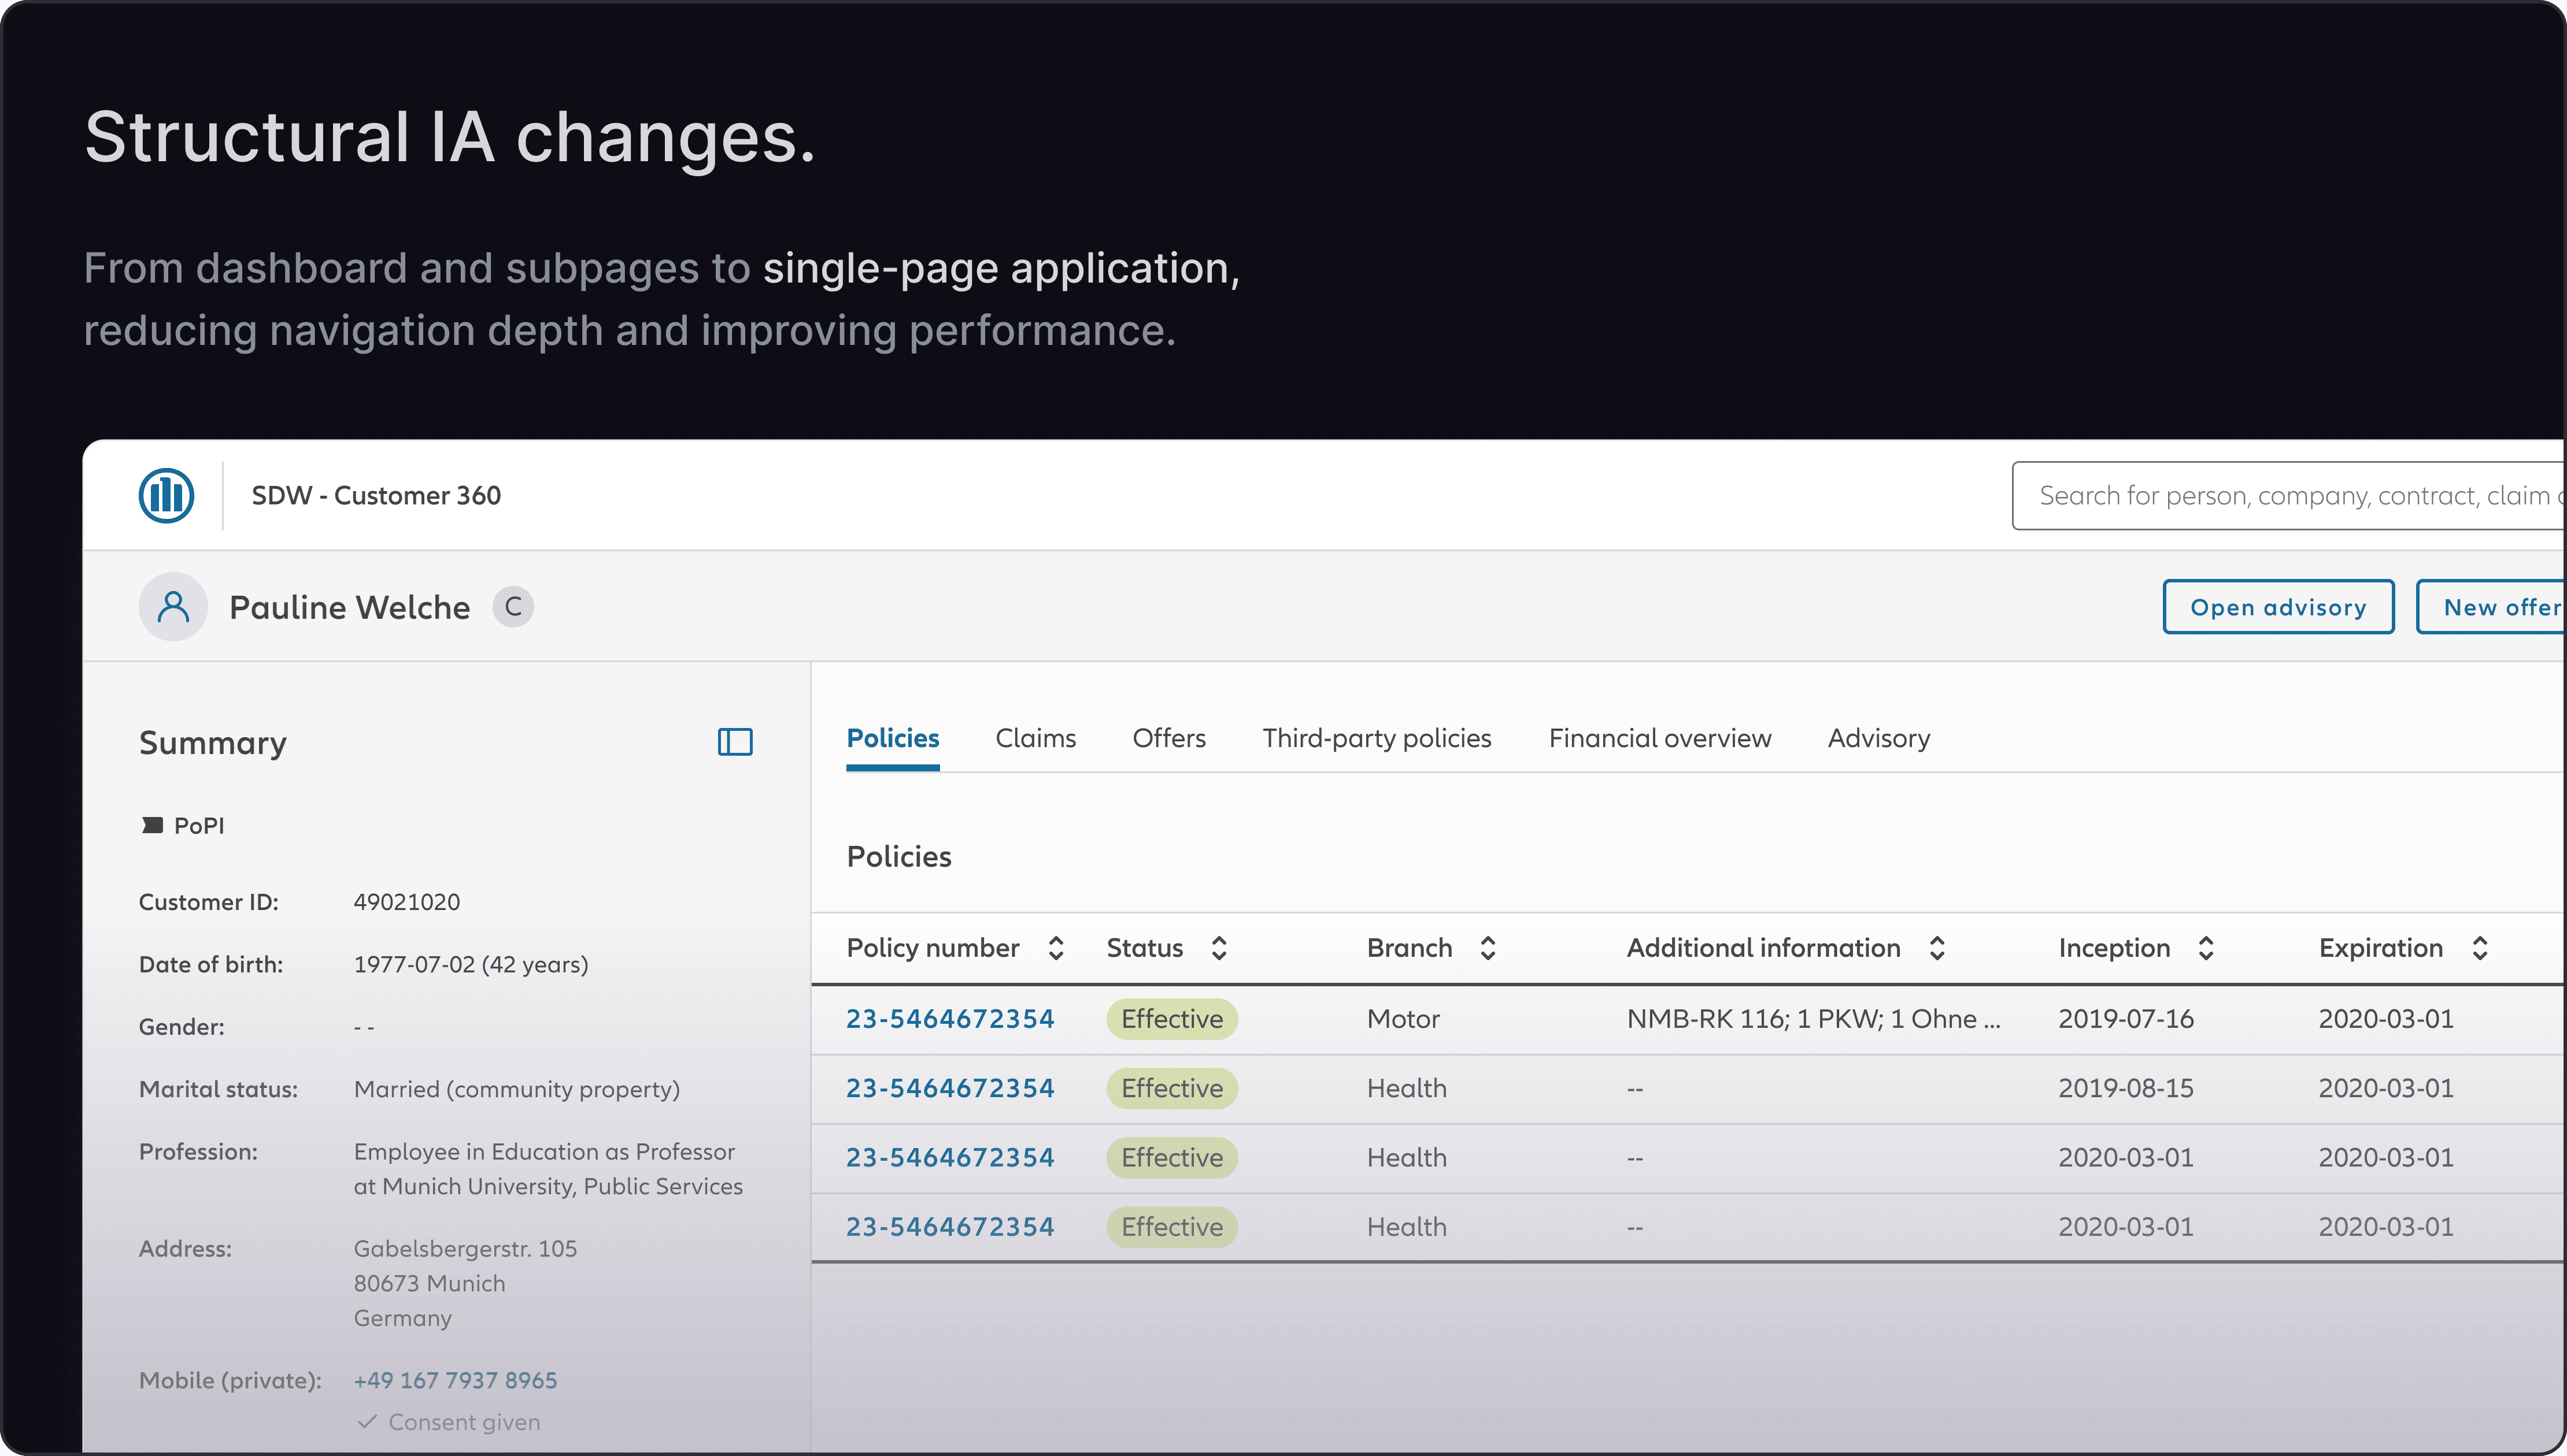Sort by Policy number column arrows
The image size is (2567, 1456).
(x=1055, y=948)
